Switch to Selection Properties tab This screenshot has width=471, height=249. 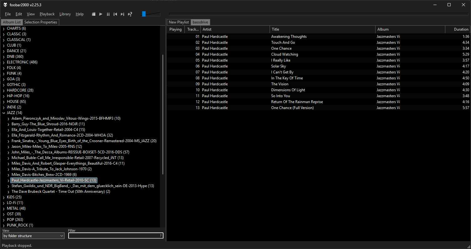tap(41, 22)
